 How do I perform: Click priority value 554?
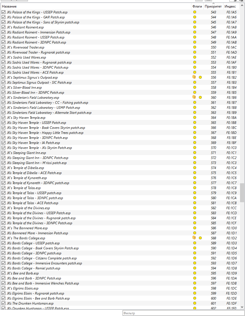pyautogui.click(x=213, y=67)
